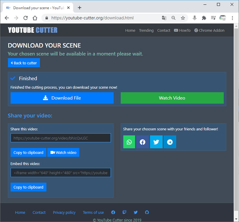Open footer Facebook icon link
Screen dimensions: 239x222
click(113, 212)
